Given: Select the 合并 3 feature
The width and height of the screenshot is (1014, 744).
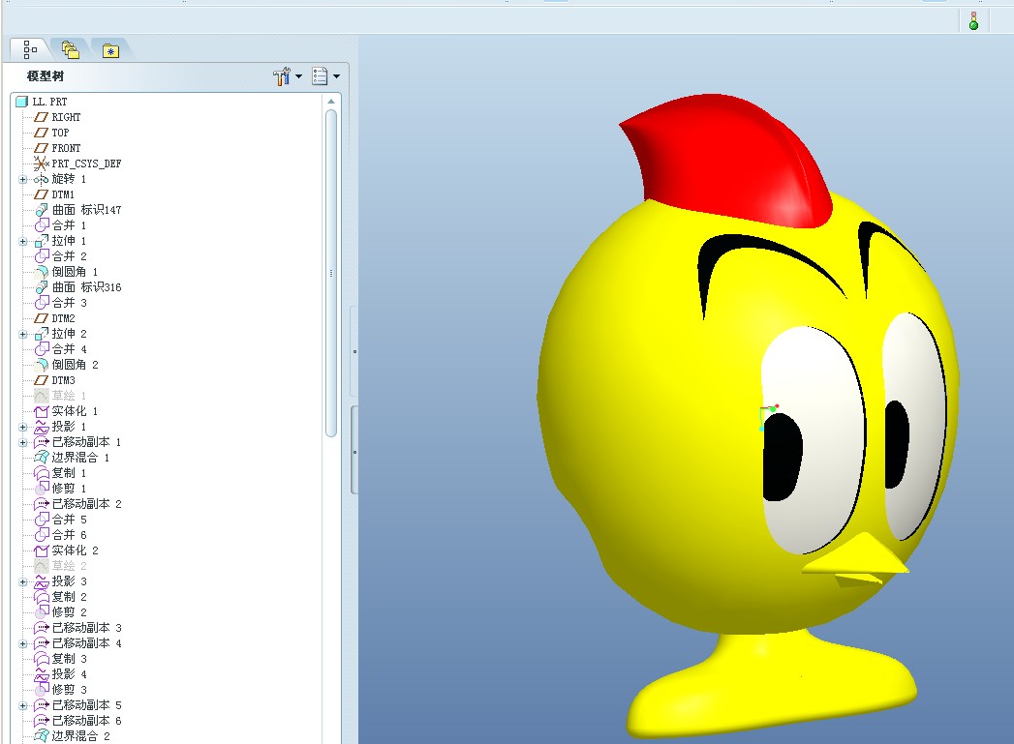Looking at the screenshot, I should click(60, 303).
